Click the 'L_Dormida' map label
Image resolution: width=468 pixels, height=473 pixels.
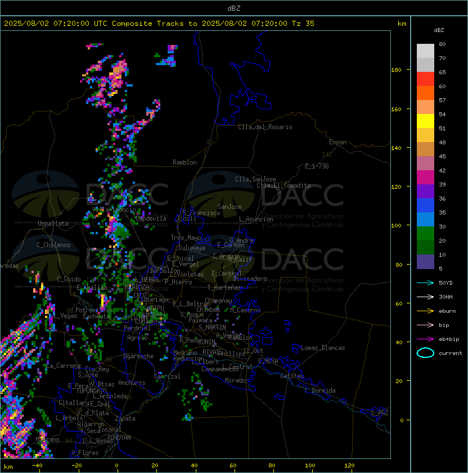(x=320, y=390)
